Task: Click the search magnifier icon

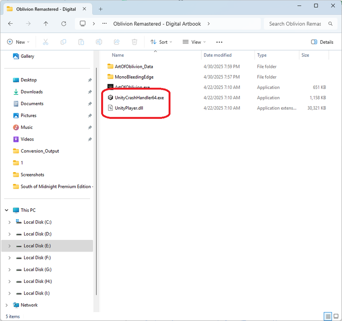Action: [x=330, y=24]
